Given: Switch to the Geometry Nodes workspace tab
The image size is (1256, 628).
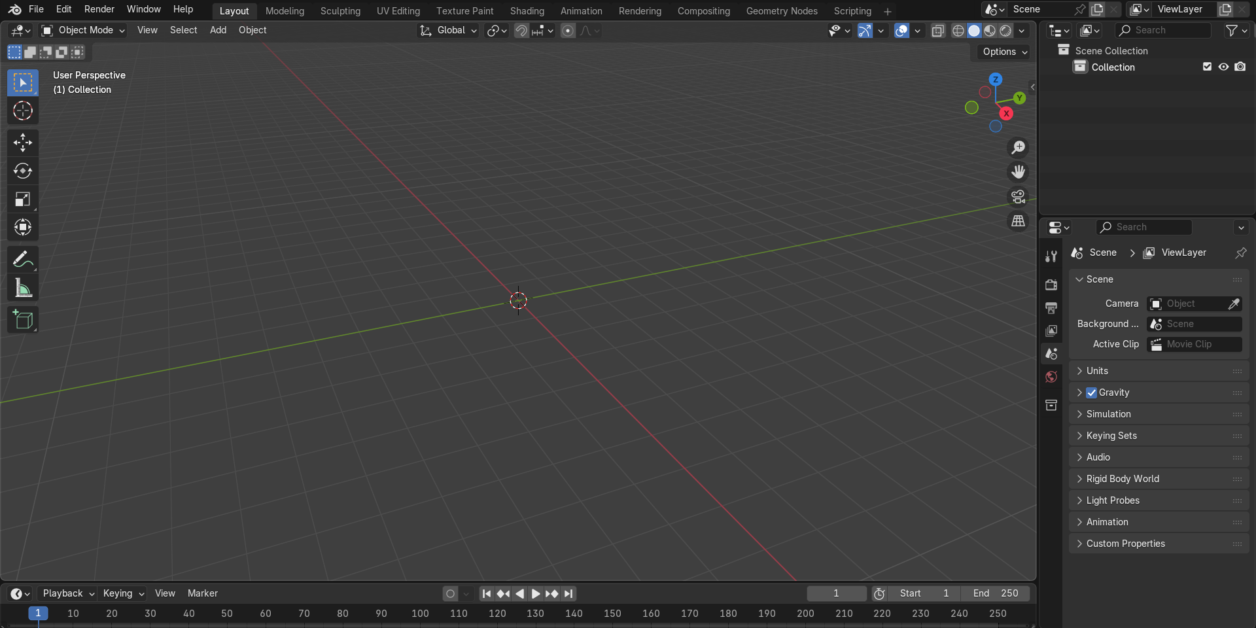Looking at the screenshot, I should [782, 11].
